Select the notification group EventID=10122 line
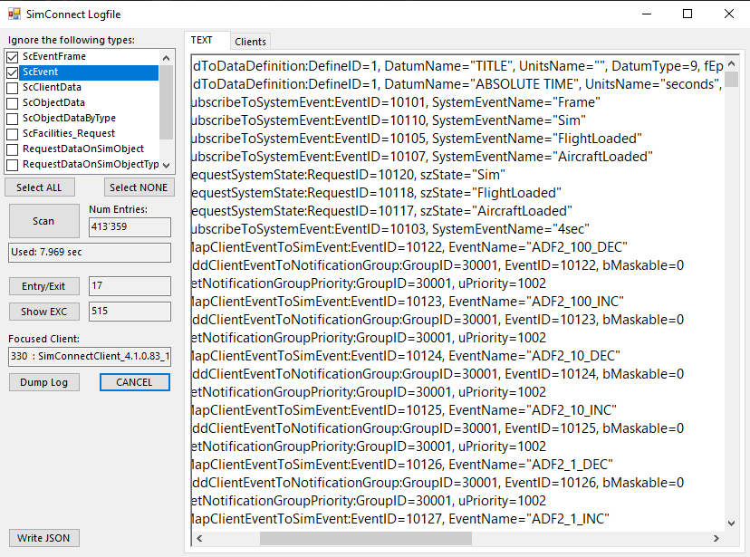The height and width of the screenshot is (557, 750). coord(438,266)
